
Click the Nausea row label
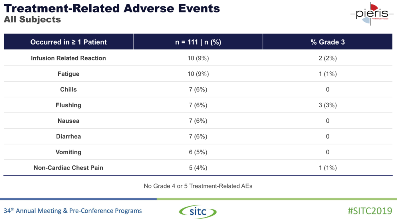(x=68, y=121)
